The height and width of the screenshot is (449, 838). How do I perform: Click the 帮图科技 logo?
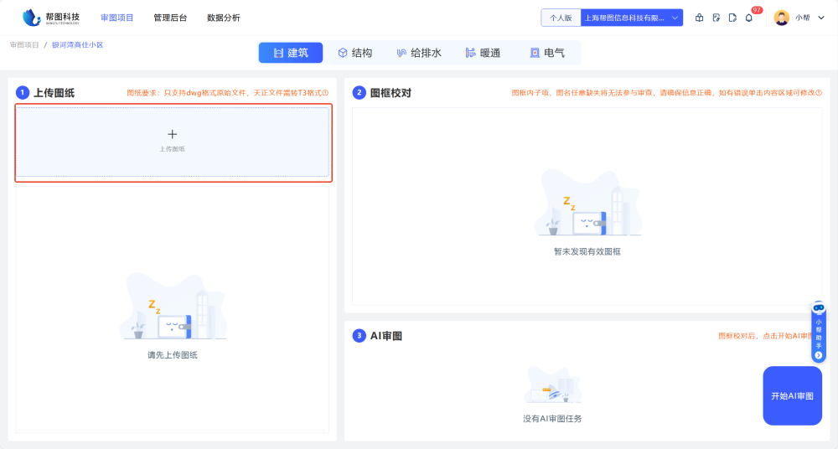pyautogui.click(x=51, y=18)
